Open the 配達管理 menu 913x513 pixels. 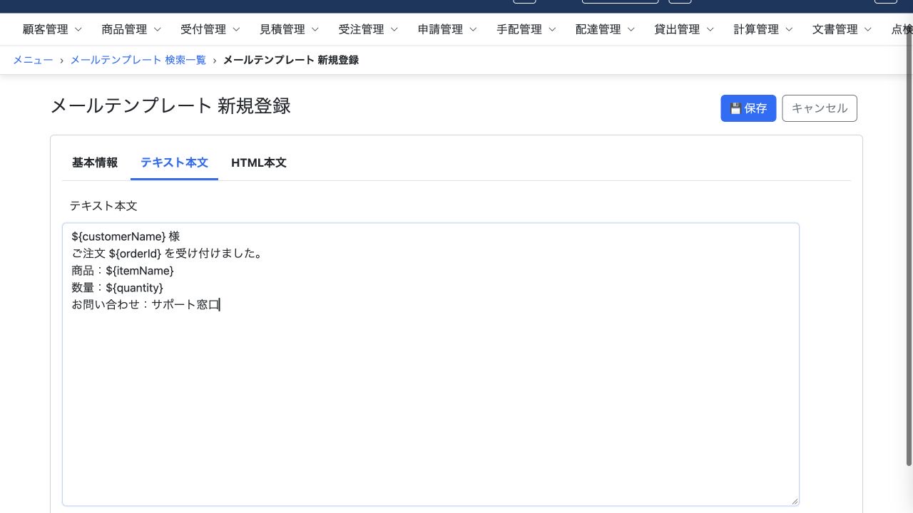605,29
